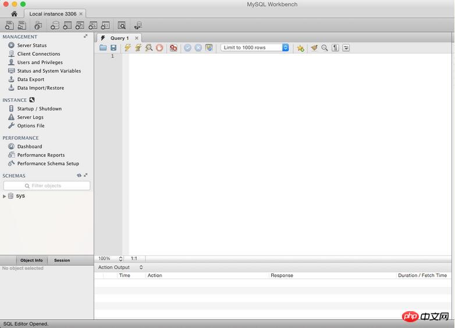Image resolution: width=455 pixels, height=328 pixels.
Task: Open the Action Output dropdown
Action: pyautogui.click(x=120, y=267)
